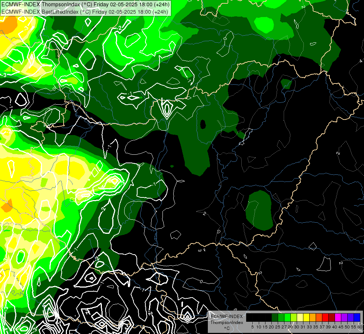Select the pale yellow 30–31 legend swatch
The width and height of the screenshot is (364, 334).
(x=300, y=317)
